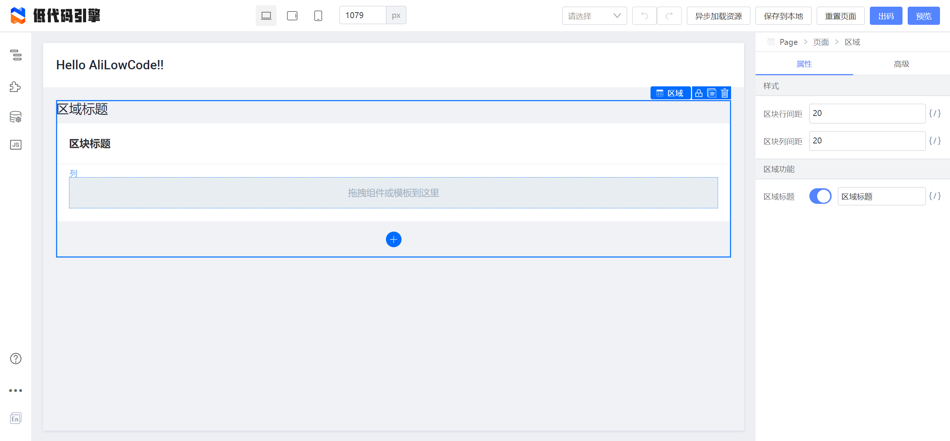Focus the 区块列间距 input field
This screenshot has width=950, height=441.
[867, 141]
